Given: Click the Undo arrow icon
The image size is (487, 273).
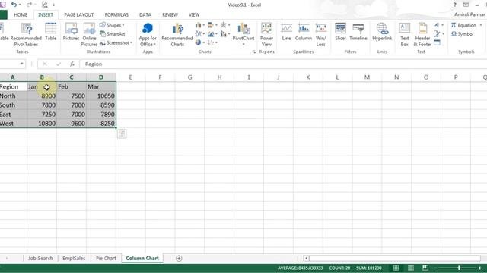Looking at the screenshot, I should (14, 5).
